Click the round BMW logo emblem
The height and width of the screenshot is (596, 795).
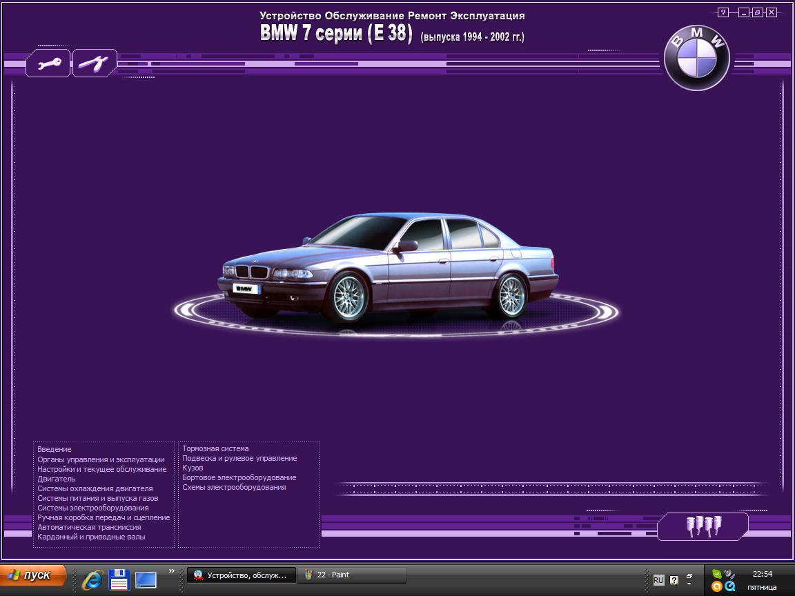click(696, 59)
